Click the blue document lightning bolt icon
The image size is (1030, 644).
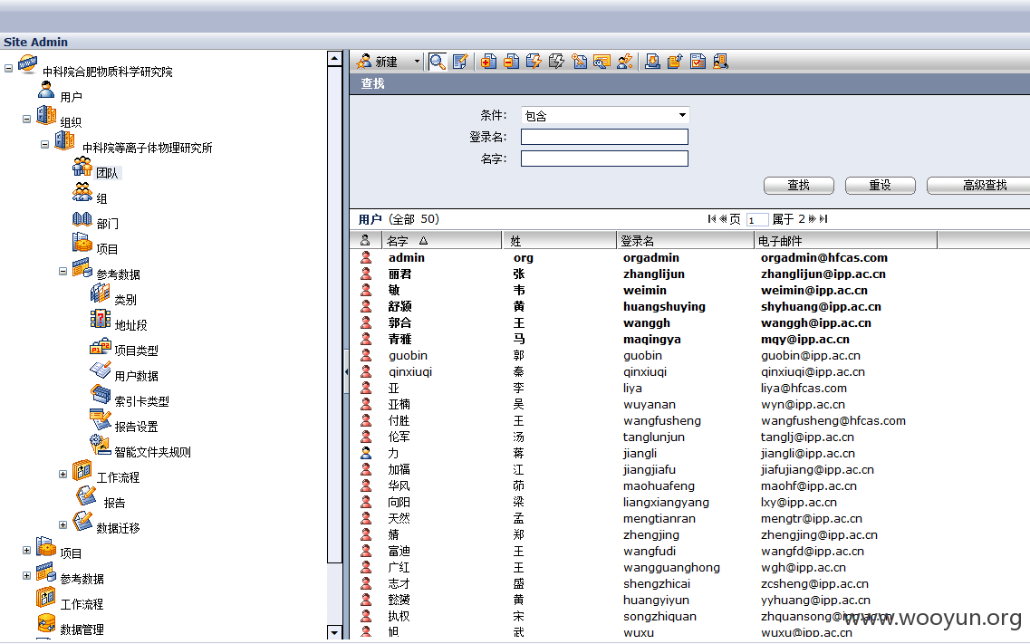point(534,62)
